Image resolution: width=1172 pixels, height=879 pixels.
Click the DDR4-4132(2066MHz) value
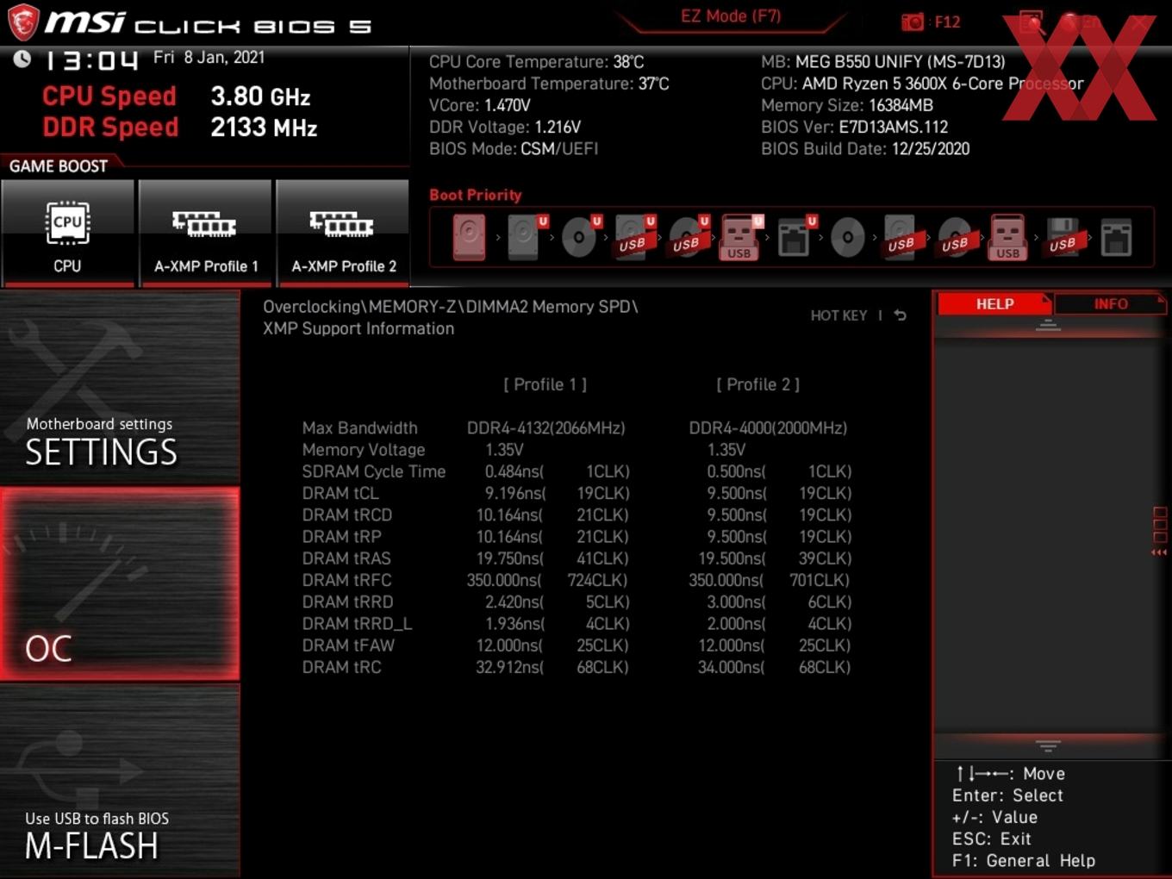546,428
